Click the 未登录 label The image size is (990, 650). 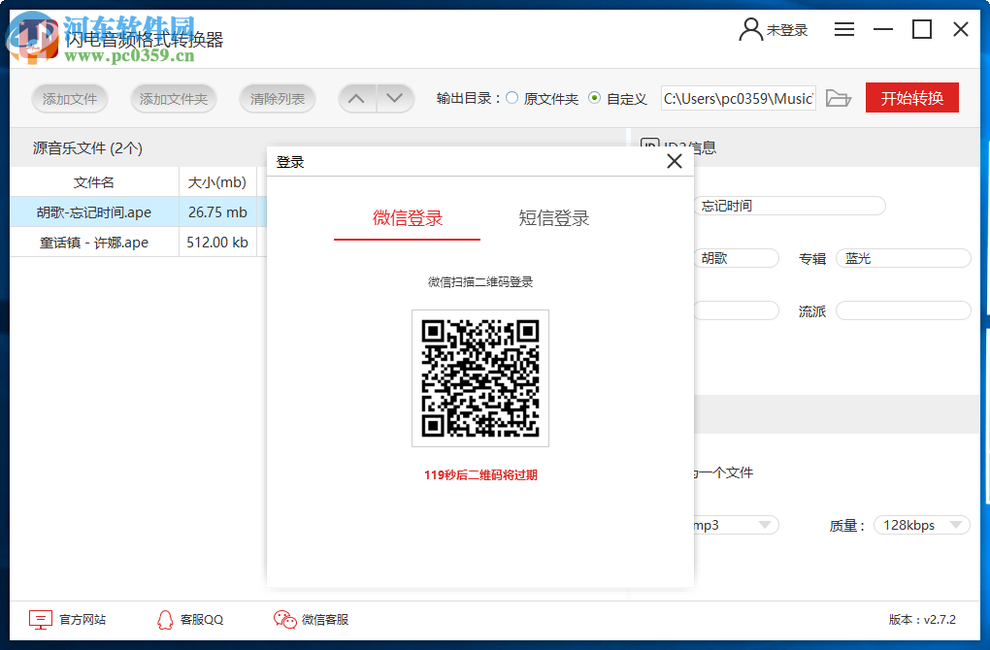[x=787, y=30]
